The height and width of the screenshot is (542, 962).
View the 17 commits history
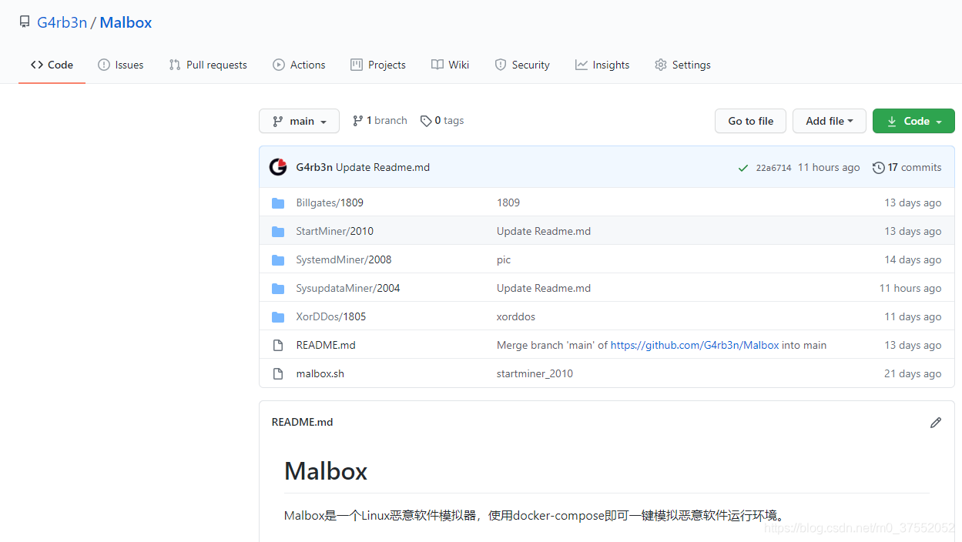907,167
